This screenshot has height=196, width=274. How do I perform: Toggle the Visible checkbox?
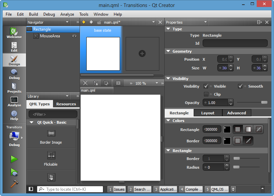[x=206, y=86]
